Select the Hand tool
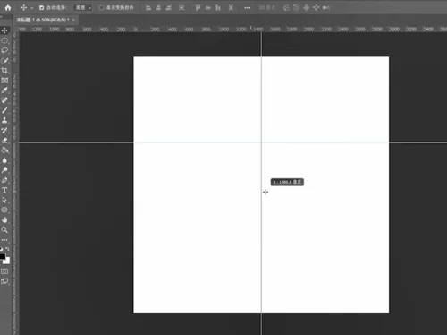447x335 pixels. pyautogui.click(x=4, y=220)
